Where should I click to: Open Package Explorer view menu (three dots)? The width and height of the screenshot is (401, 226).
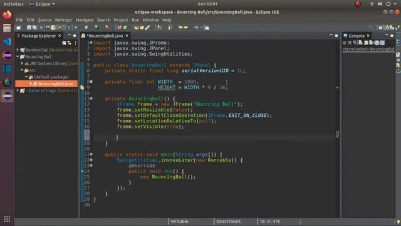coord(75,43)
